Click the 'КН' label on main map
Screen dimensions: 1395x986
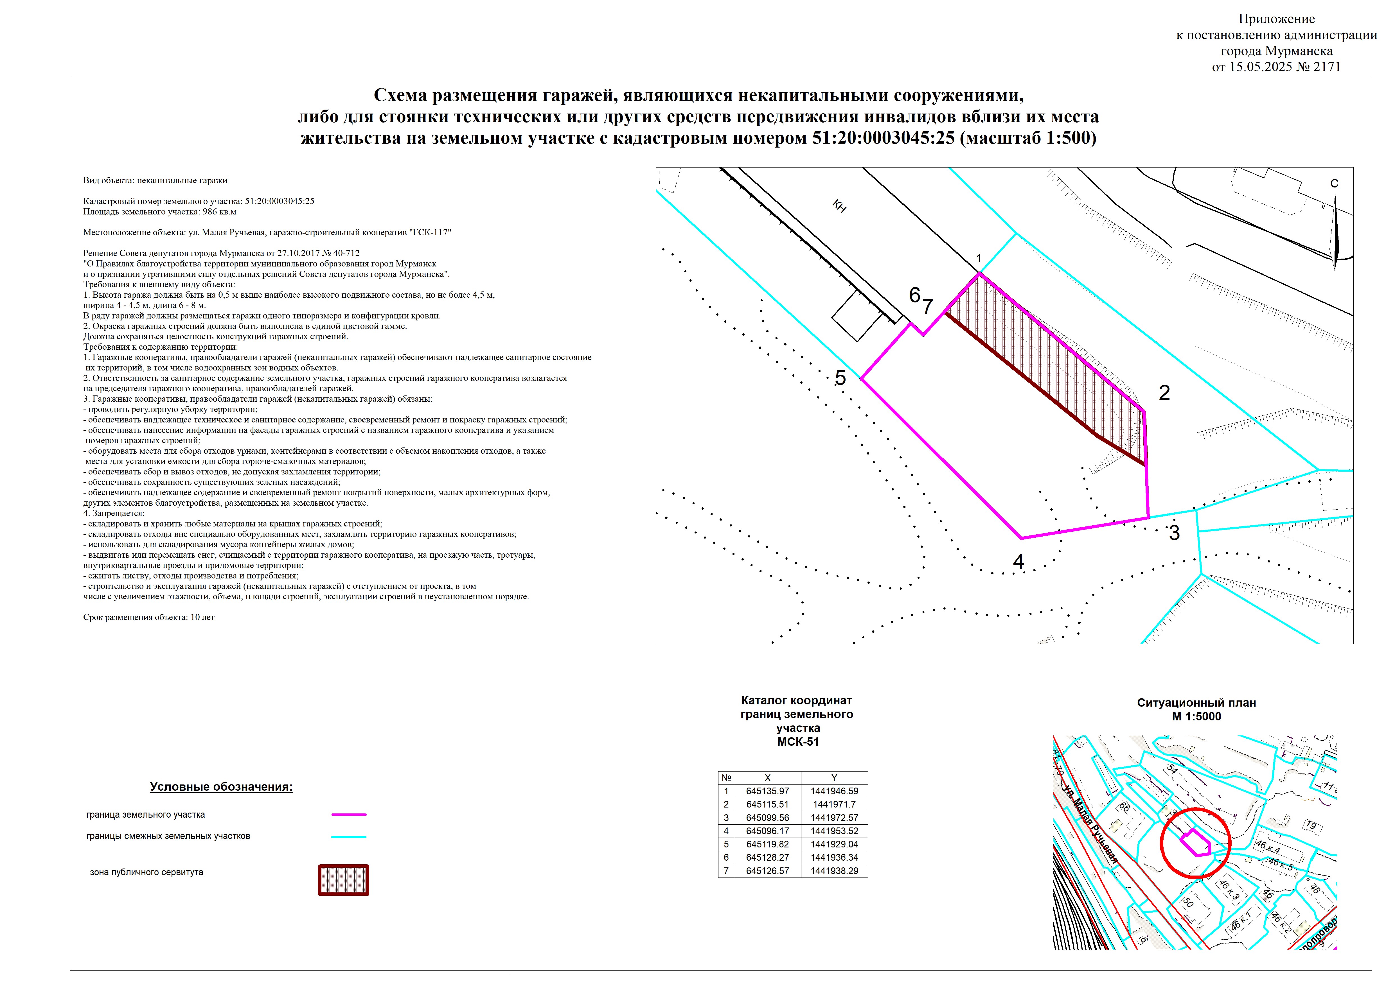coord(839,206)
